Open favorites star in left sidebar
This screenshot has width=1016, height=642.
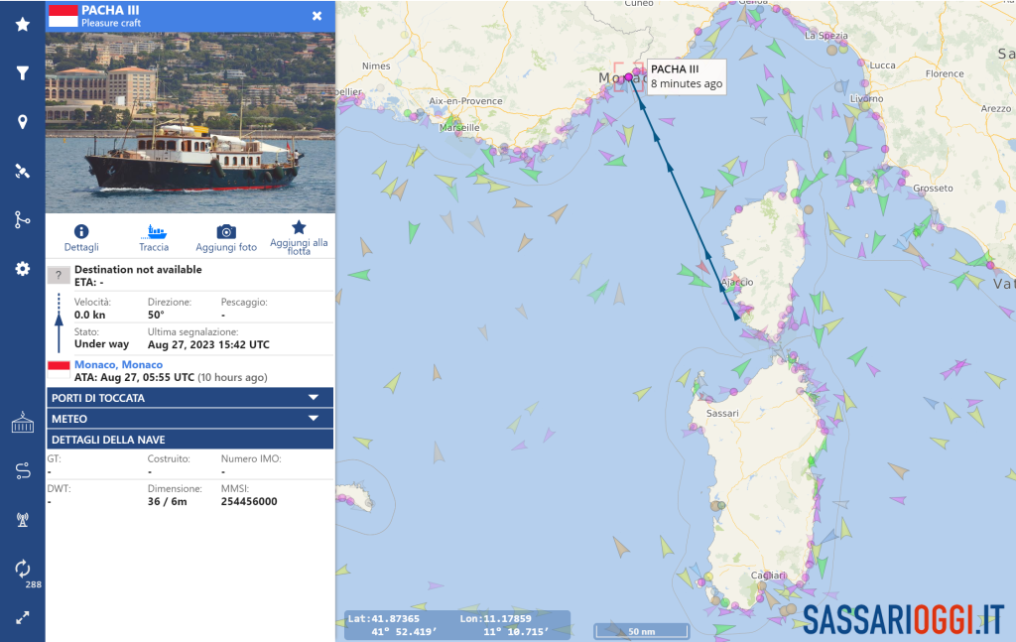pyautogui.click(x=22, y=24)
